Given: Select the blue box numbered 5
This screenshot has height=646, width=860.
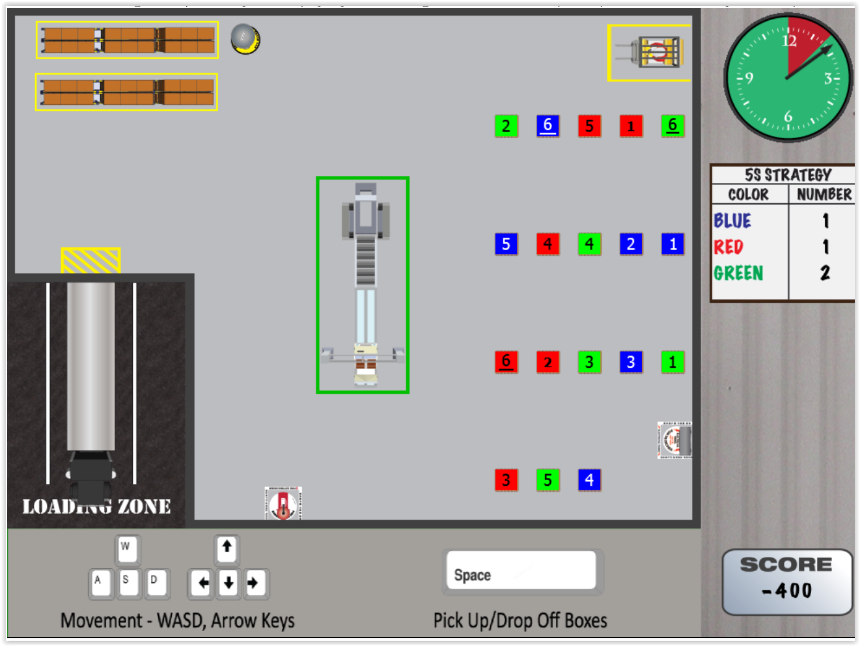Looking at the screenshot, I should coord(506,244).
